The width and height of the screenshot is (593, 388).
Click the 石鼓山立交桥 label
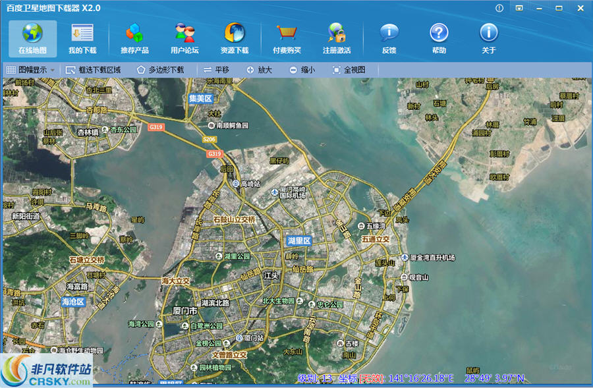pyautogui.click(x=235, y=220)
